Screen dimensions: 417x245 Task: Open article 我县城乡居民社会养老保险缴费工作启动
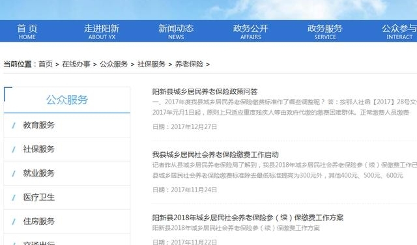tap(216, 154)
